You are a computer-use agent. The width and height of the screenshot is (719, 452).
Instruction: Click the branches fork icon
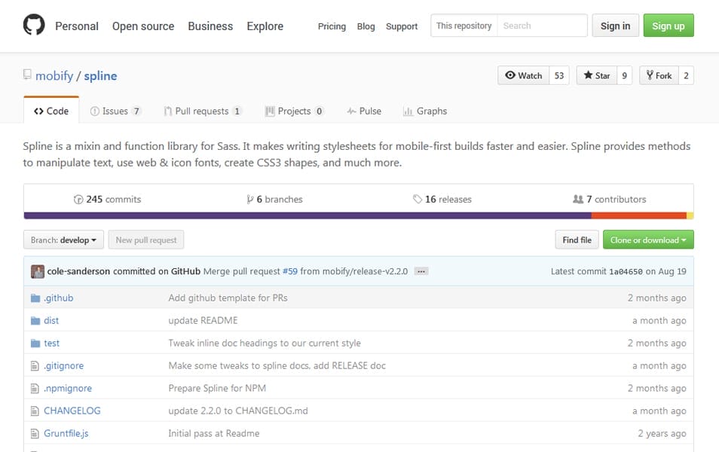pyautogui.click(x=250, y=200)
